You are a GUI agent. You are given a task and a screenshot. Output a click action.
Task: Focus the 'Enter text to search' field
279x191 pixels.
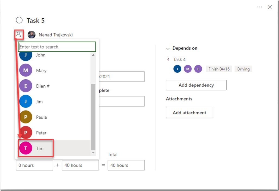pos(57,47)
